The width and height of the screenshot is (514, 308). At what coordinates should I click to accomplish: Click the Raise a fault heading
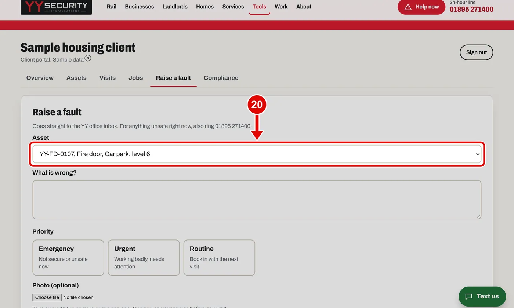point(57,112)
